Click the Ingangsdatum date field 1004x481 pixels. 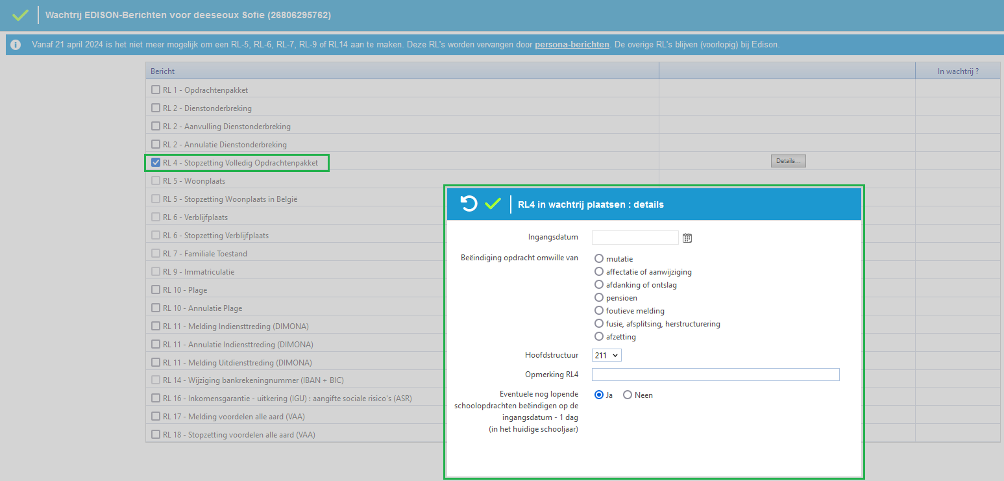[x=635, y=238]
